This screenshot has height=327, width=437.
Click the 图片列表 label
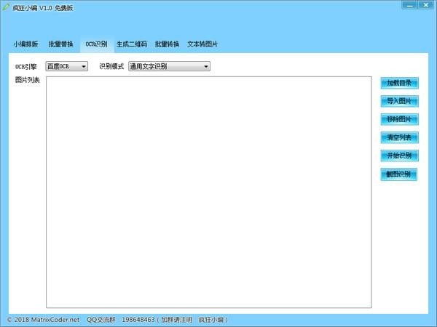pyautogui.click(x=28, y=80)
